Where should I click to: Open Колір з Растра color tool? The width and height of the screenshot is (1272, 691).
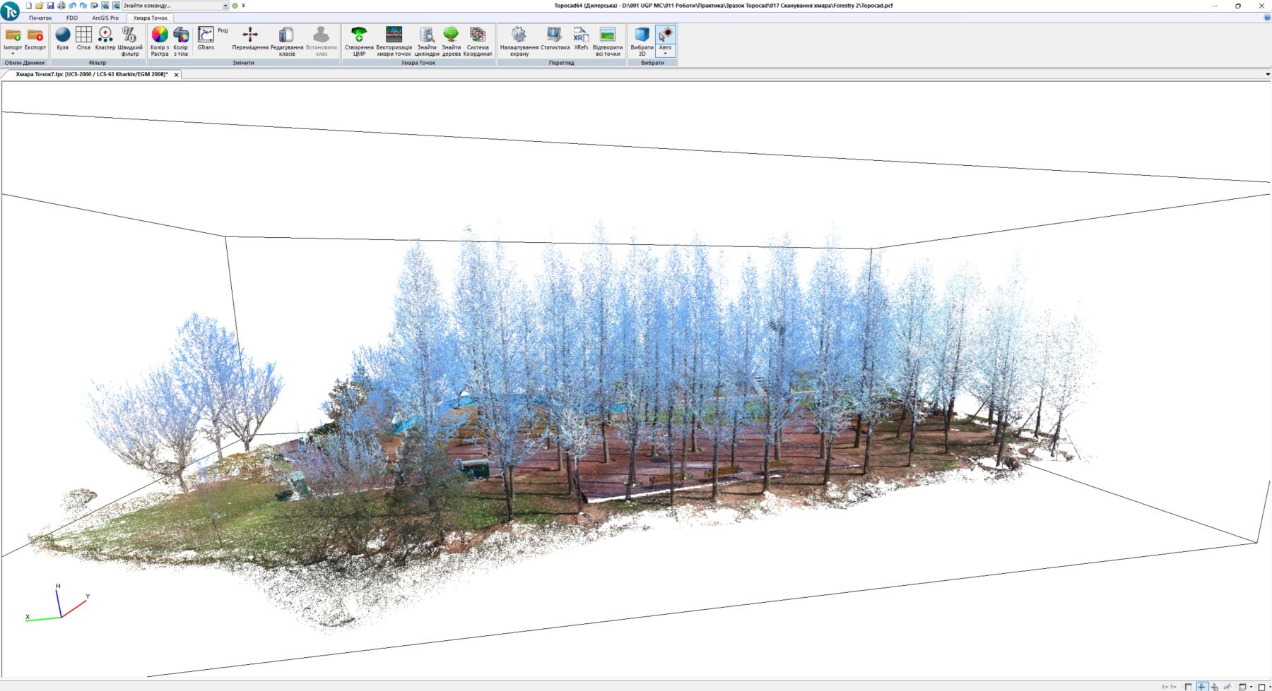[x=160, y=40]
